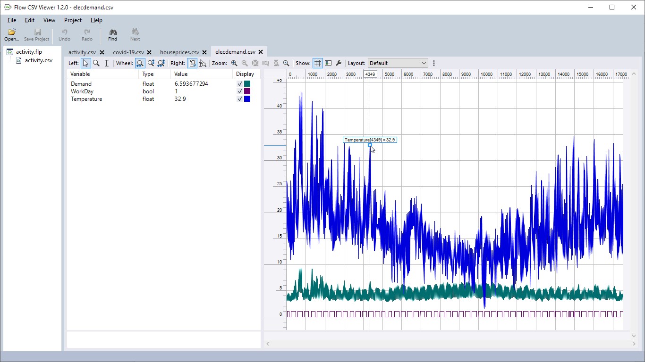Select activity.flp in the project tree

pyautogui.click(x=29, y=52)
